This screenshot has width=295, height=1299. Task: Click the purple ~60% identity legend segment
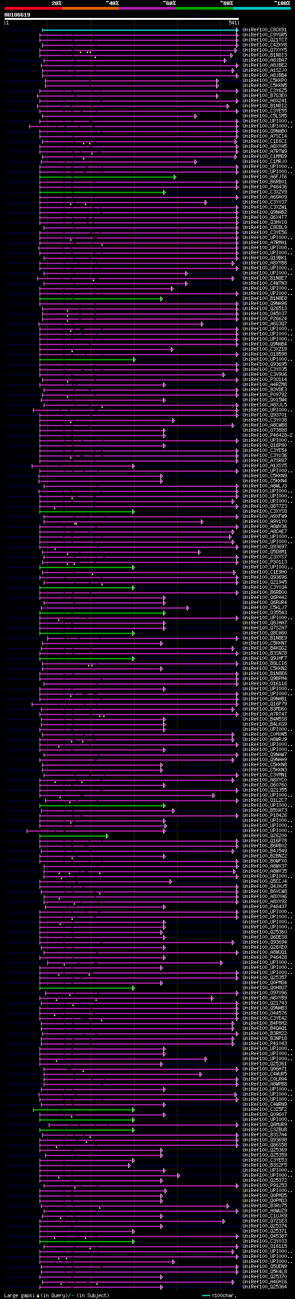pyautogui.click(x=148, y=8)
